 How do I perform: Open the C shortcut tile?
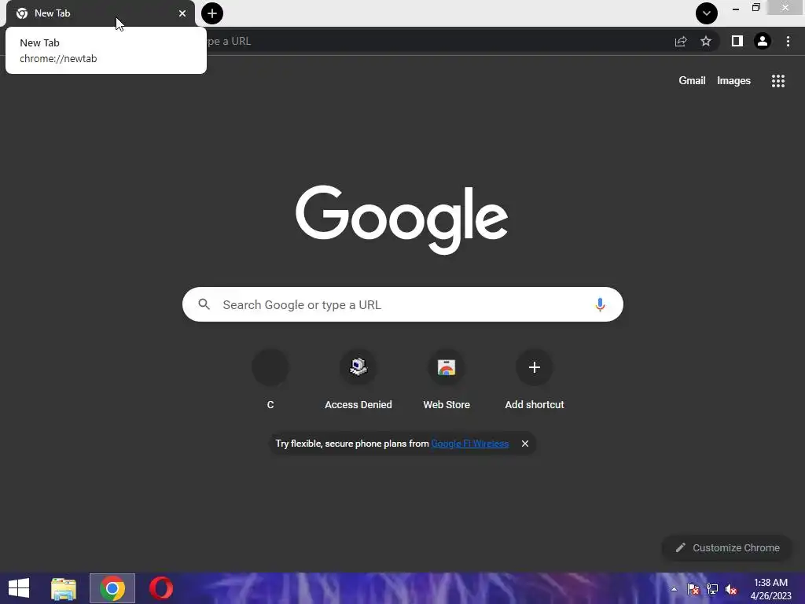pyautogui.click(x=270, y=380)
